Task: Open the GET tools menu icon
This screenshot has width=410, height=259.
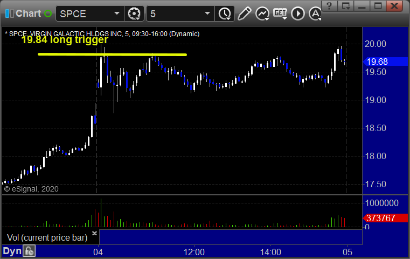Action: pyautogui.click(x=280, y=13)
